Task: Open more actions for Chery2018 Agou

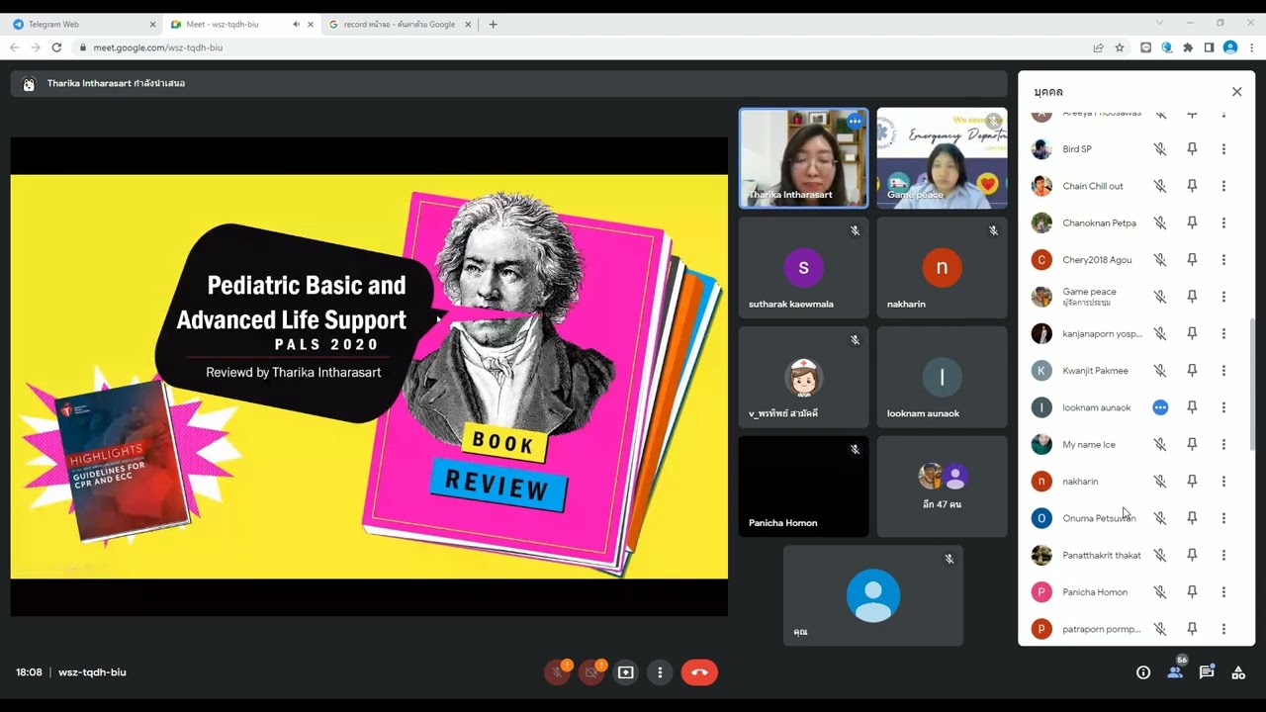Action: pyautogui.click(x=1223, y=260)
